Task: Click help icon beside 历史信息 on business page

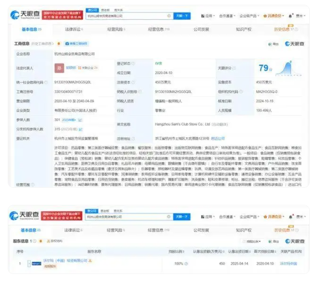Action: click(296, 29)
